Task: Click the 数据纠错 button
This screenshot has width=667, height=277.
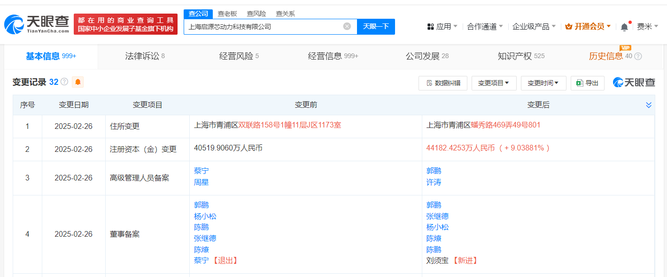Action: tap(443, 83)
